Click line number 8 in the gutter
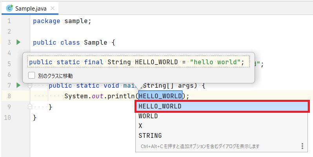This screenshot has height=157, width=313. [9, 96]
